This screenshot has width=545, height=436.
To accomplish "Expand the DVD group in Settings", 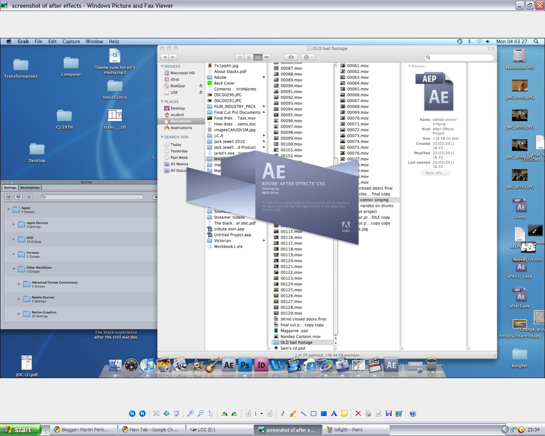I will [14, 239].
